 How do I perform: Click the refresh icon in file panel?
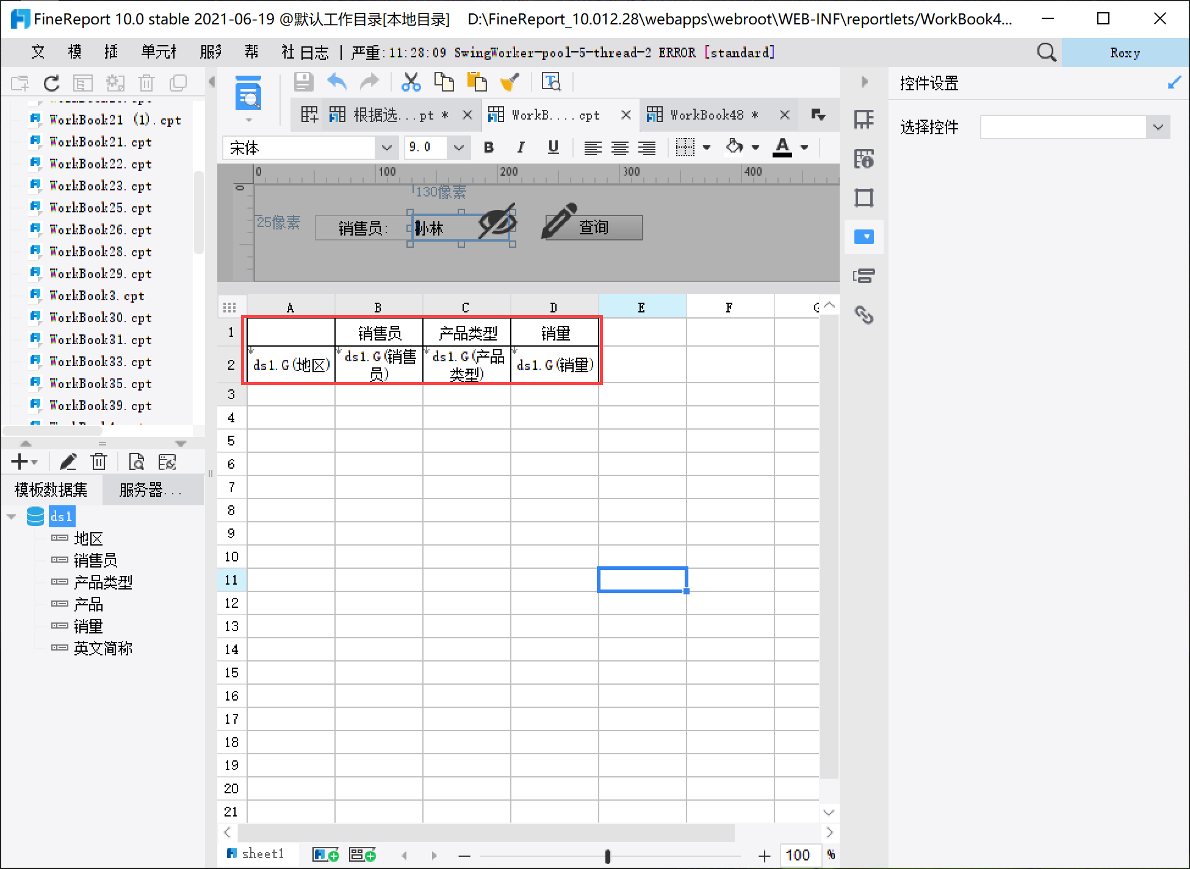click(x=52, y=83)
